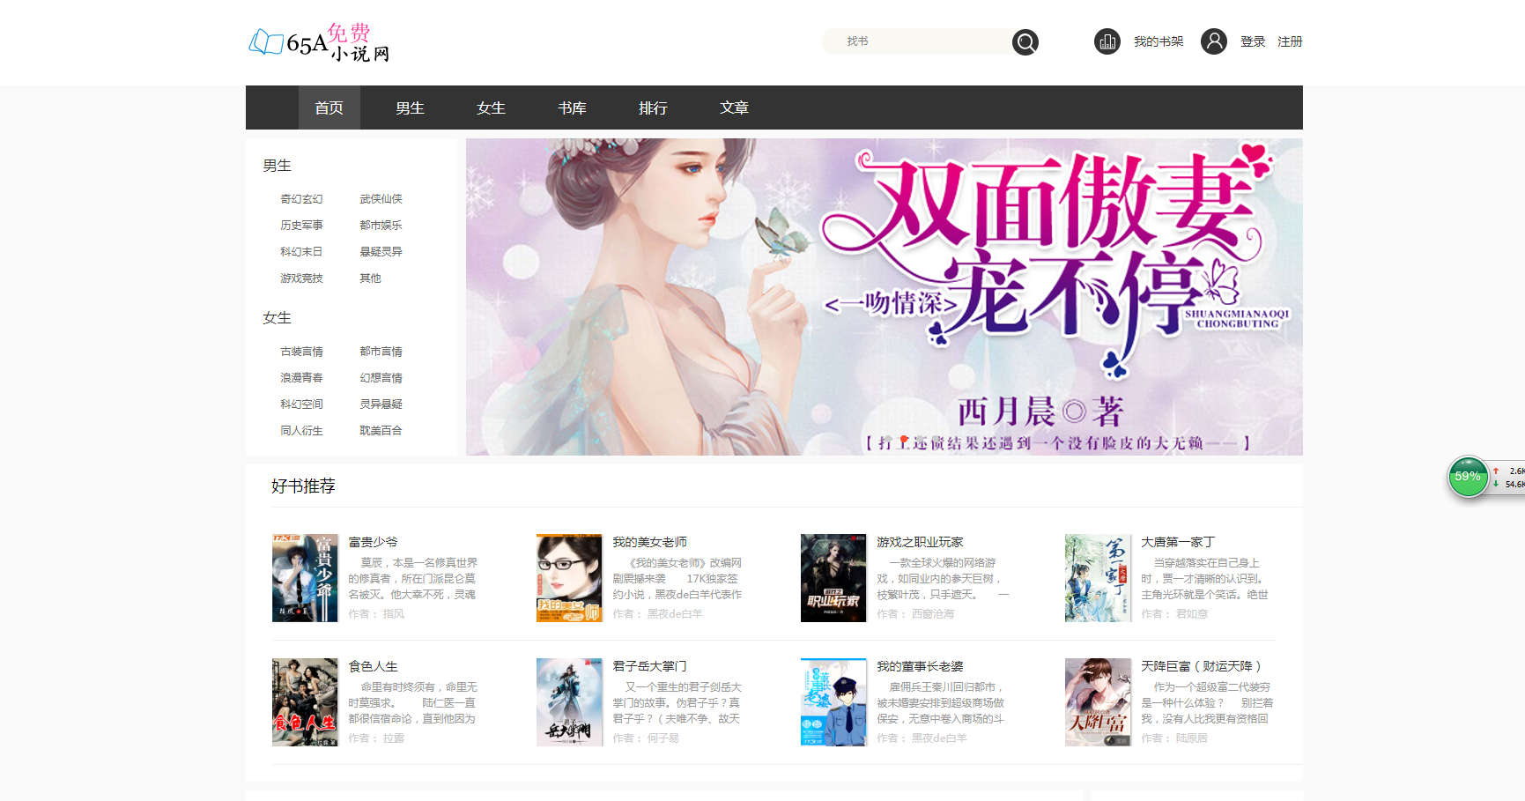Click the 65A book logo icon
1525x801 pixels.
click(x=264, y=41)
